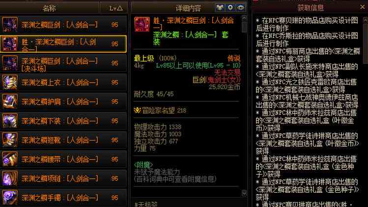Select 深渊之鳞短靴 boots icon
Screen dimensions: 368x207
[x=10, y=140]
